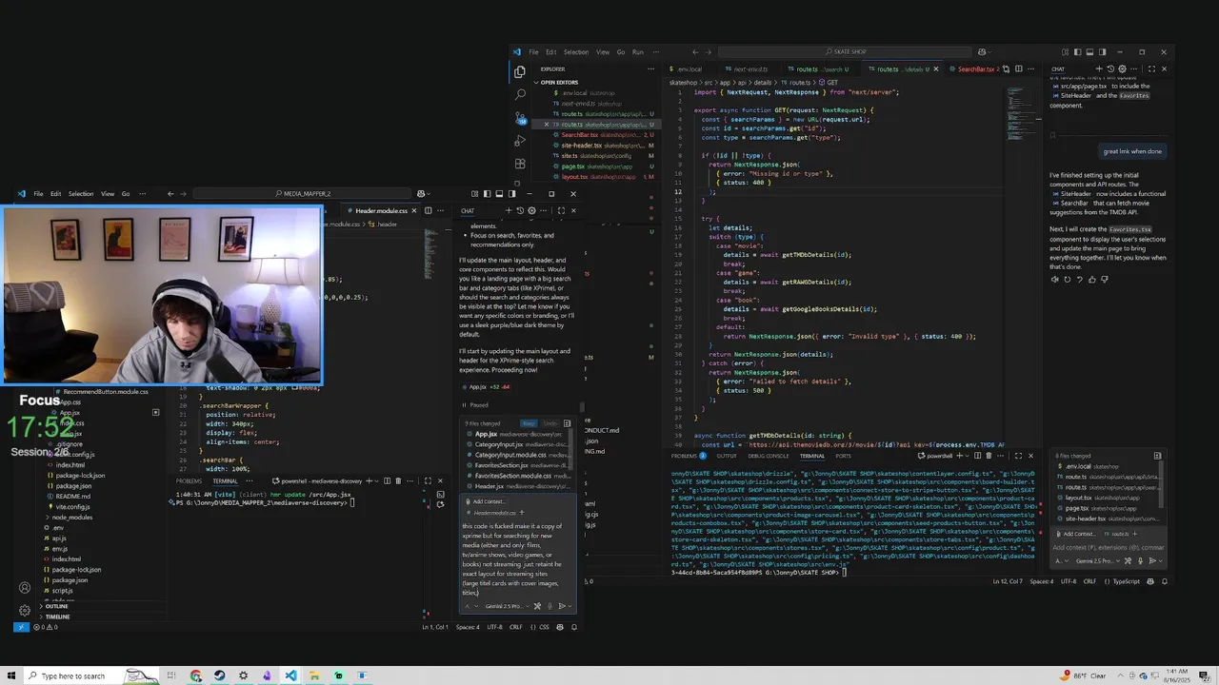
Task: Toggle panel visibility in MEDIA_MAPPER_2 title bar
Action: 499,194
